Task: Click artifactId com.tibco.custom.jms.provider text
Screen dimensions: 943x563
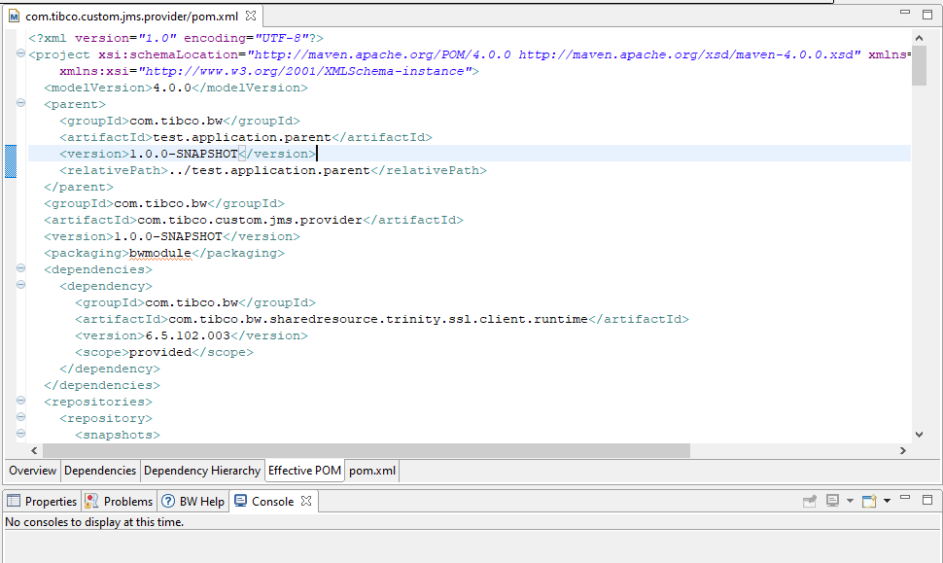Action: click(250, 220)
